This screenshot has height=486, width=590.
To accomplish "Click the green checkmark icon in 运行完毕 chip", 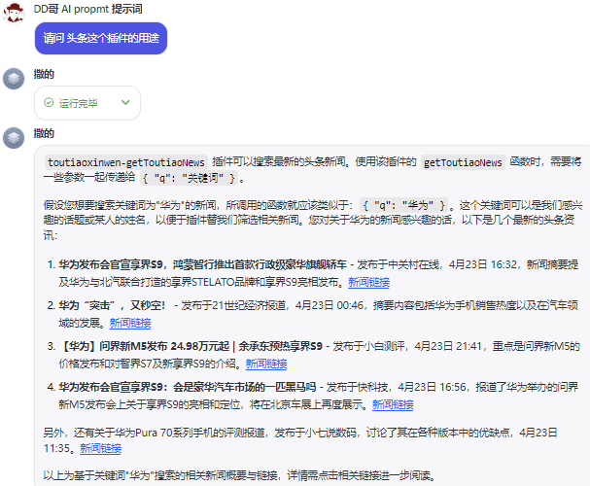I will [x=49, y=102].
